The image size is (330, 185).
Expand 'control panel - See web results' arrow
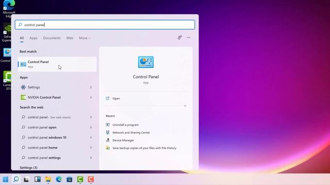(91, 117)
